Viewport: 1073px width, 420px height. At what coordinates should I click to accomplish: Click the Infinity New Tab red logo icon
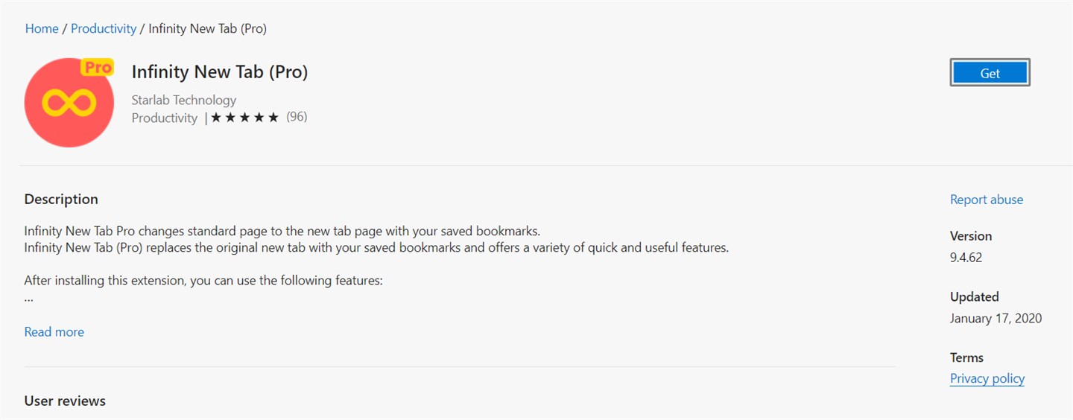pos(69,102)
